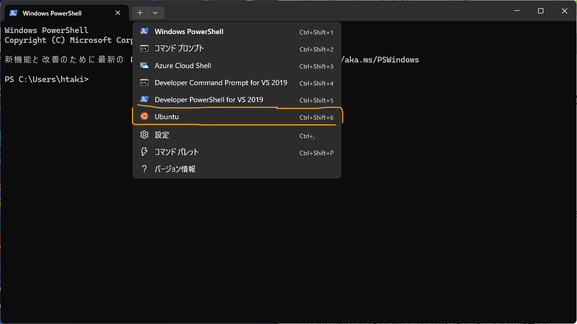Click the aka.ms/PSWindows link text

(x=381, y=60)
